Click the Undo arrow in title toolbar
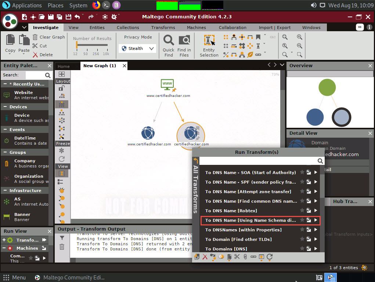375x282 pixels. (77, 17)
